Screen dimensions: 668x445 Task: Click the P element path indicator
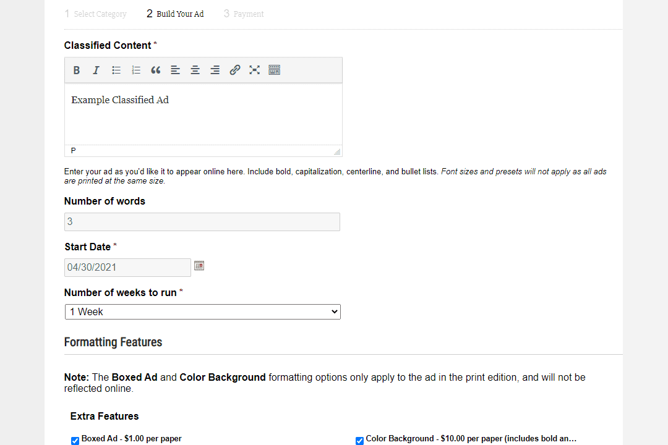pos(73,151)
